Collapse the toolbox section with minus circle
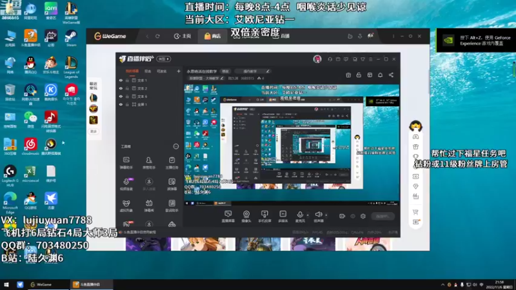This screenshot has height=290, width=516. [x=175, y=146]
